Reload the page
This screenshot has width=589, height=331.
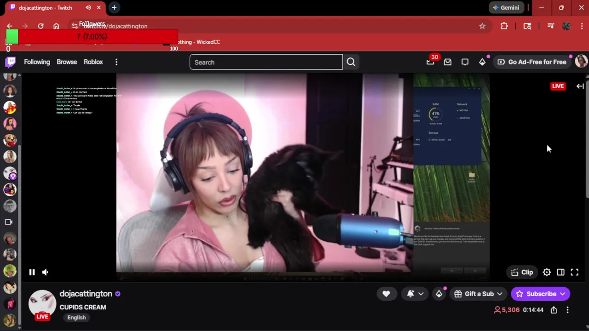tap(40, 26)
